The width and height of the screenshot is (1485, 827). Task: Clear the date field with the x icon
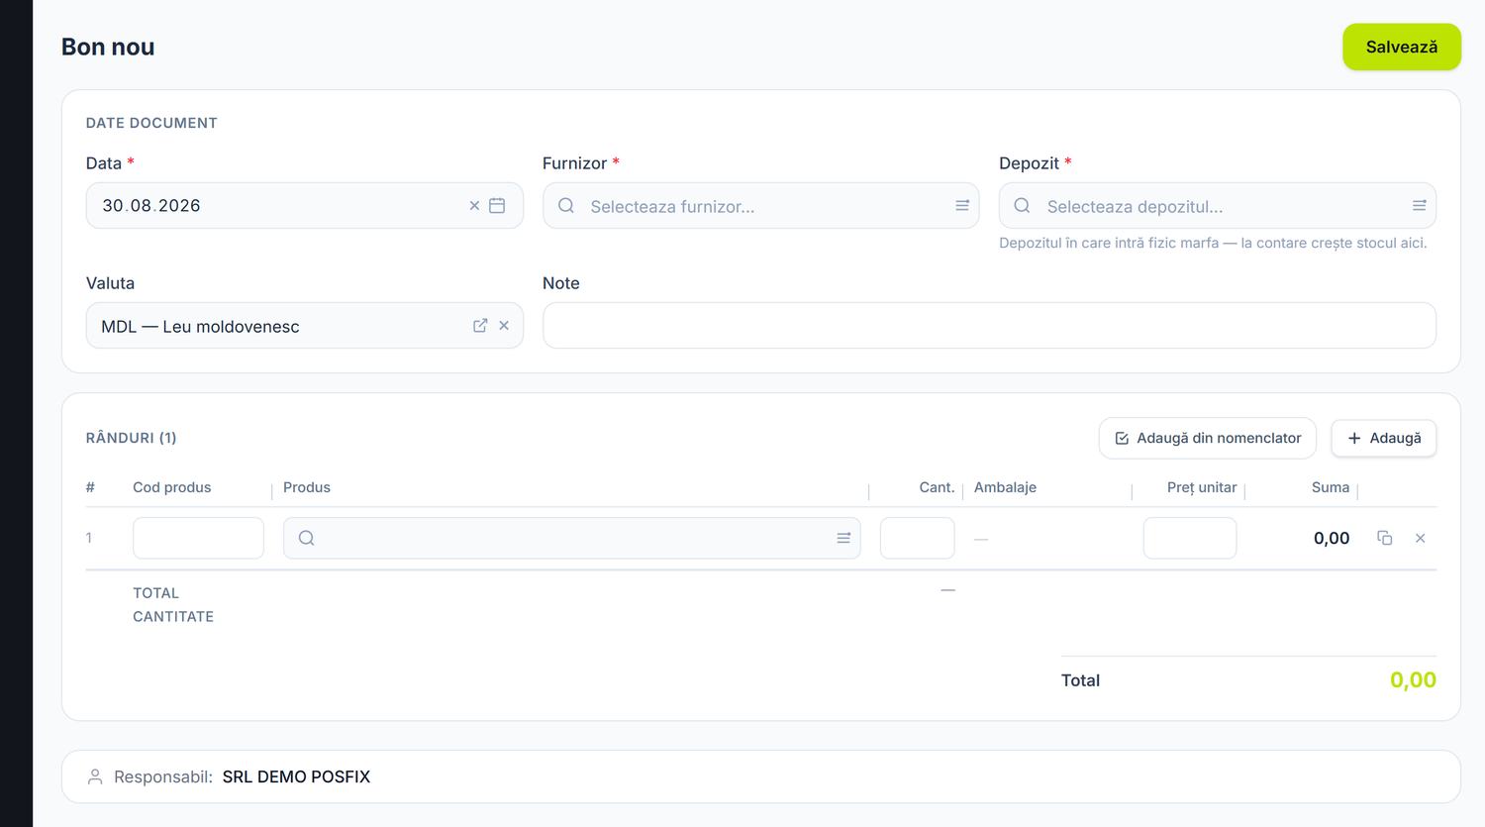[x=474, y=206]
